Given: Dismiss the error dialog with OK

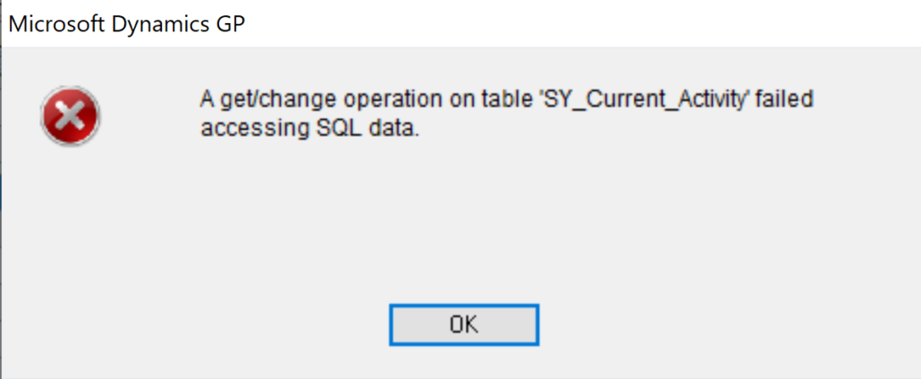Looking at the screenshot, I should pos(464,324).
